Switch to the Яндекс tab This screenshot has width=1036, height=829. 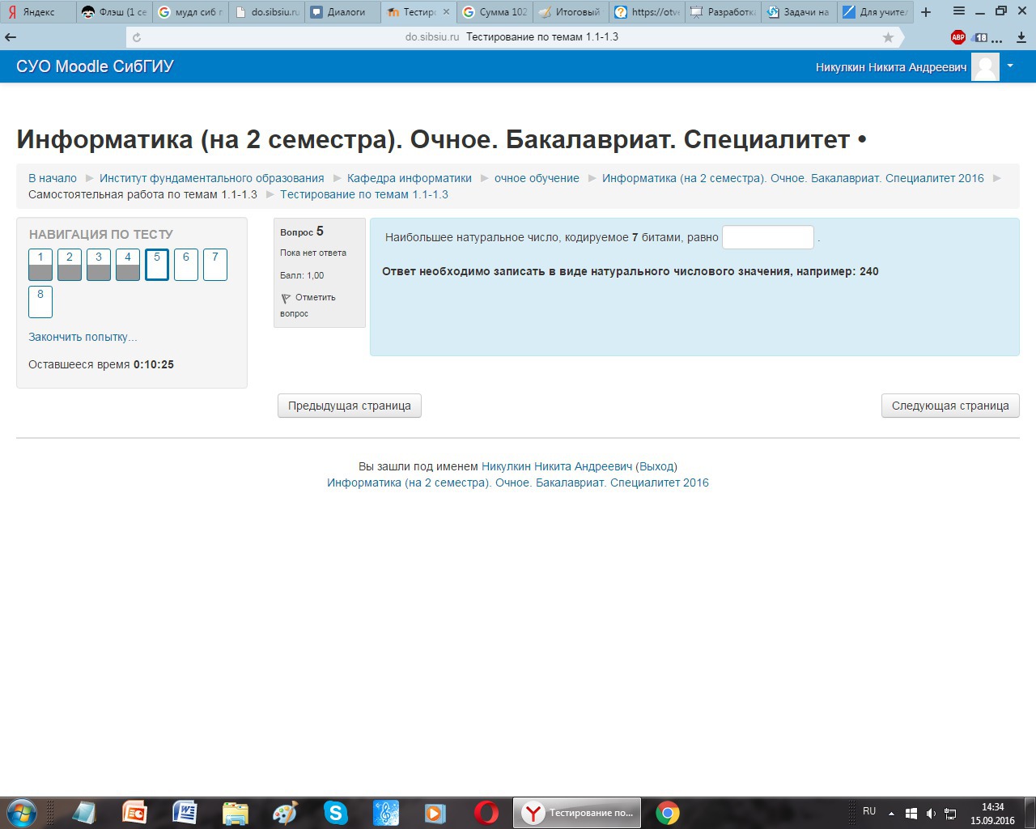pyautogui.click(x=38, y=12)
